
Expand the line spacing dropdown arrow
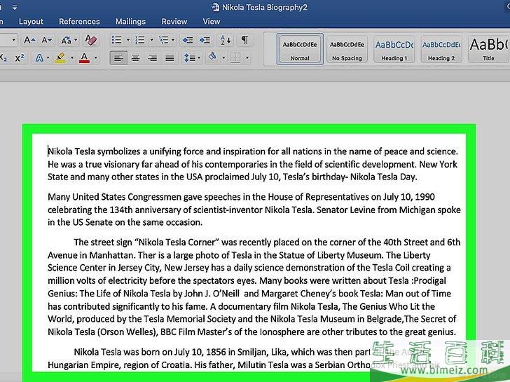click(x=199, y=58)
